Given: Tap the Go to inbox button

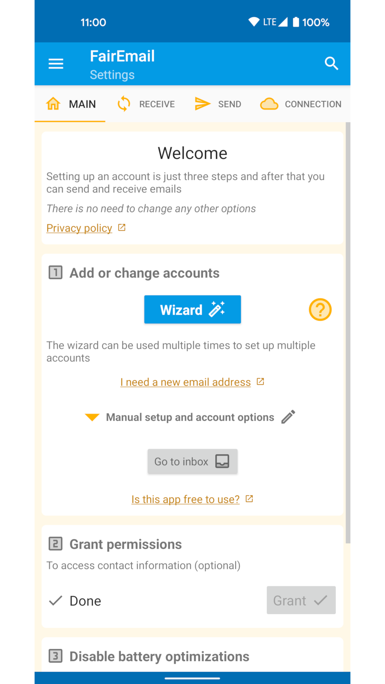Looking at the screenshot, I should (192, 461).
